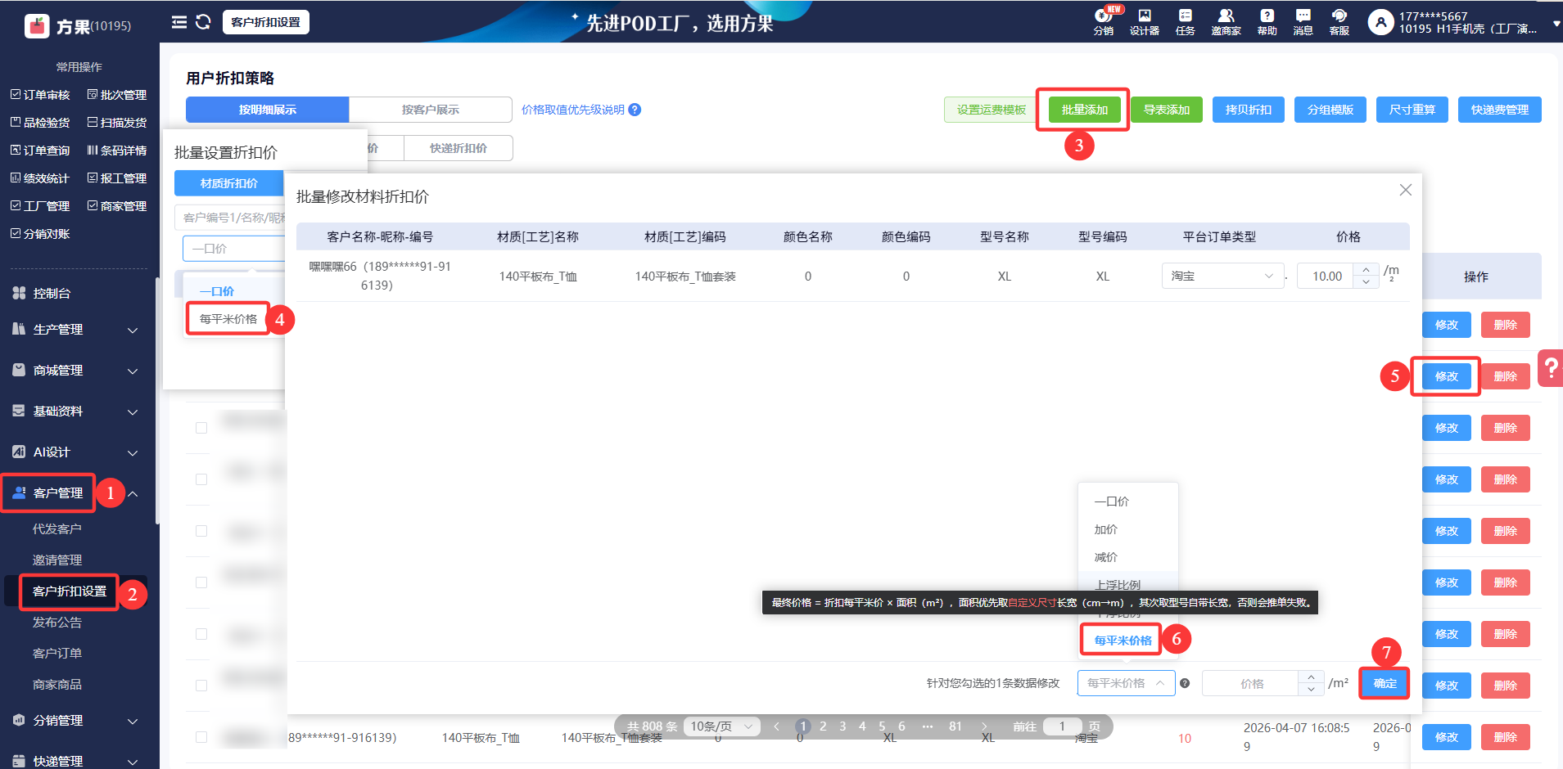This screenshot has height=769, width=1563.
Task: Open the 工厂管理 shortcut
Action: (40, 206)
